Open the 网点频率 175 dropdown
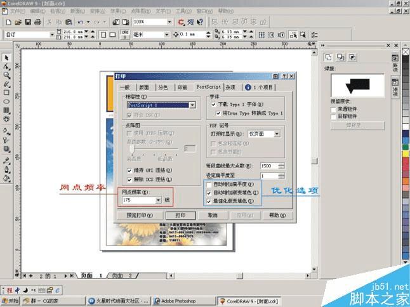The width and height of the screenshot is (410, 307). [159, 200]
